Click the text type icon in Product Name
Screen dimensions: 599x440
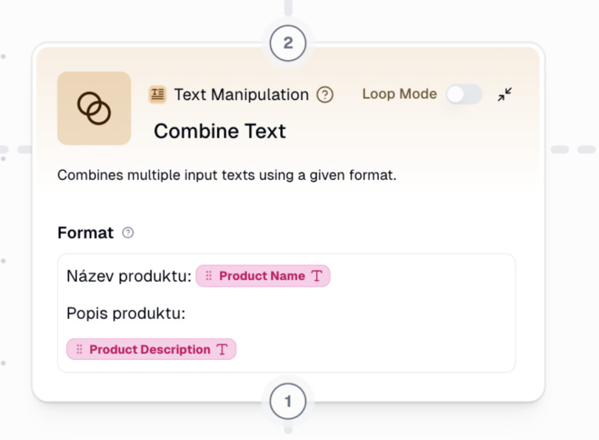[316, 276]
